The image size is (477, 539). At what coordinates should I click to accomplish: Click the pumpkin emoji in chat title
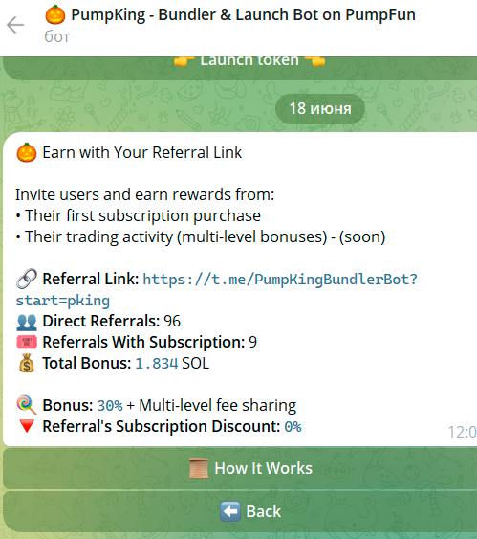click(54, 14)
